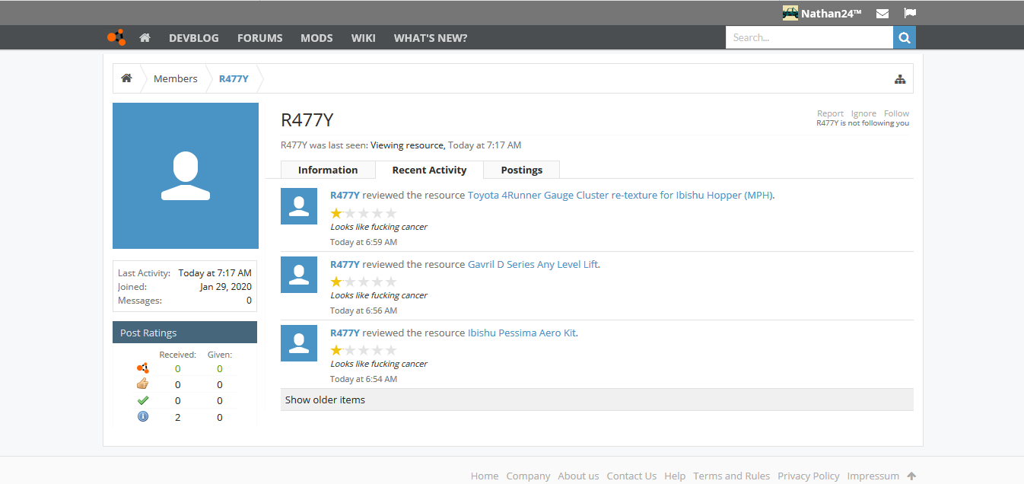
Task: Click Members breadcrumb link
Action: 175,78
